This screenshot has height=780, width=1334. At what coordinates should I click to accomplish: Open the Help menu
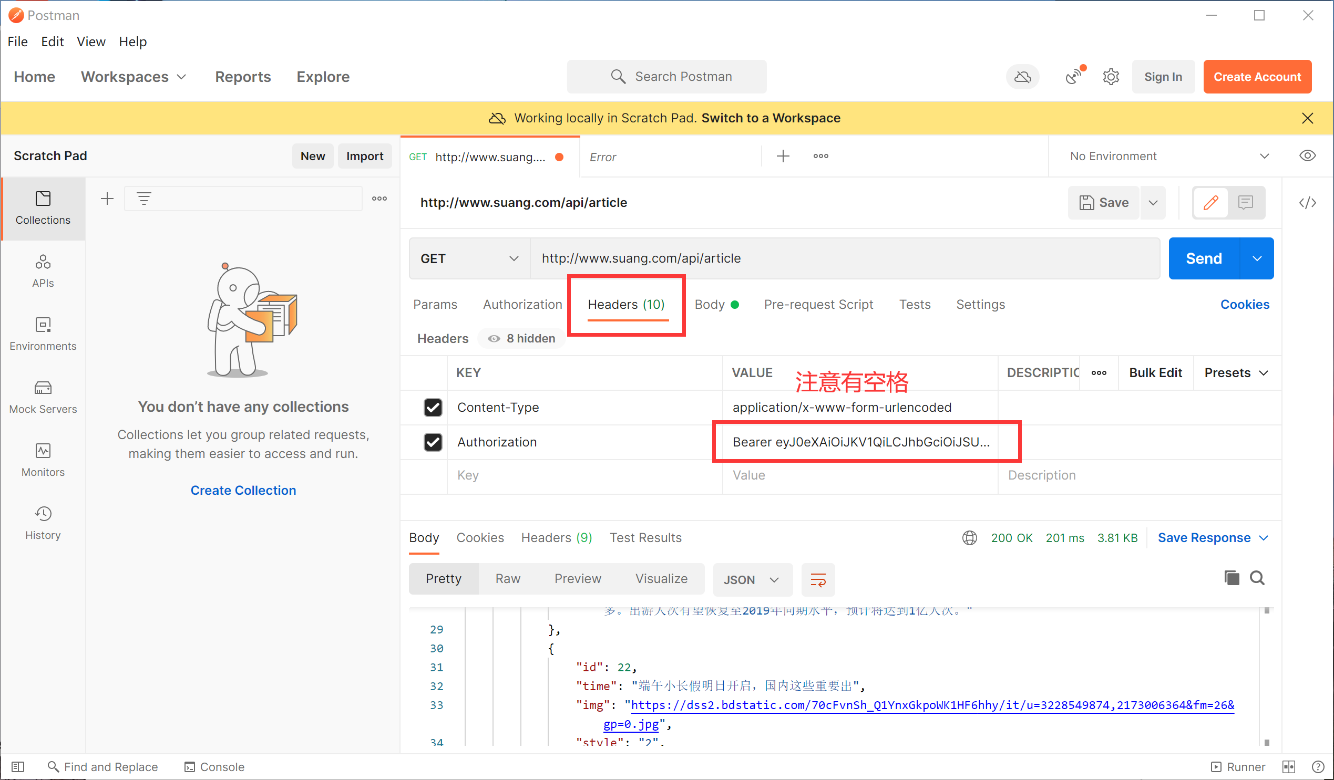click(132, 41)
